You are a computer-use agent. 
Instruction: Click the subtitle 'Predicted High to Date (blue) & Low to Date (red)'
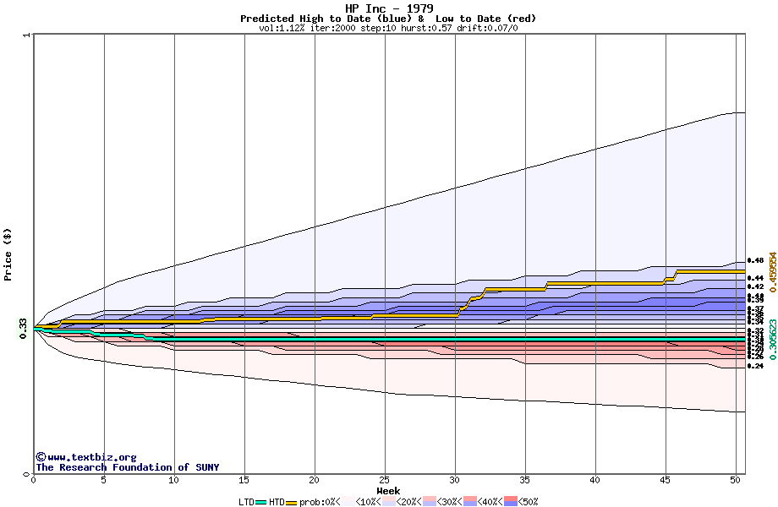[x=388, y=19]
